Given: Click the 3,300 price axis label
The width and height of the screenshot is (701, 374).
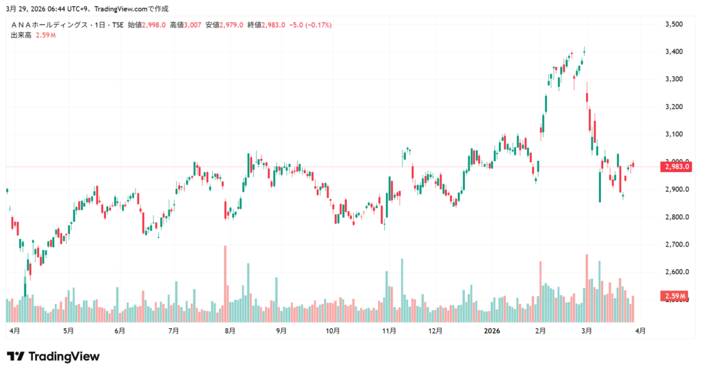Looking at the screenshot, I should coord(674,79).
